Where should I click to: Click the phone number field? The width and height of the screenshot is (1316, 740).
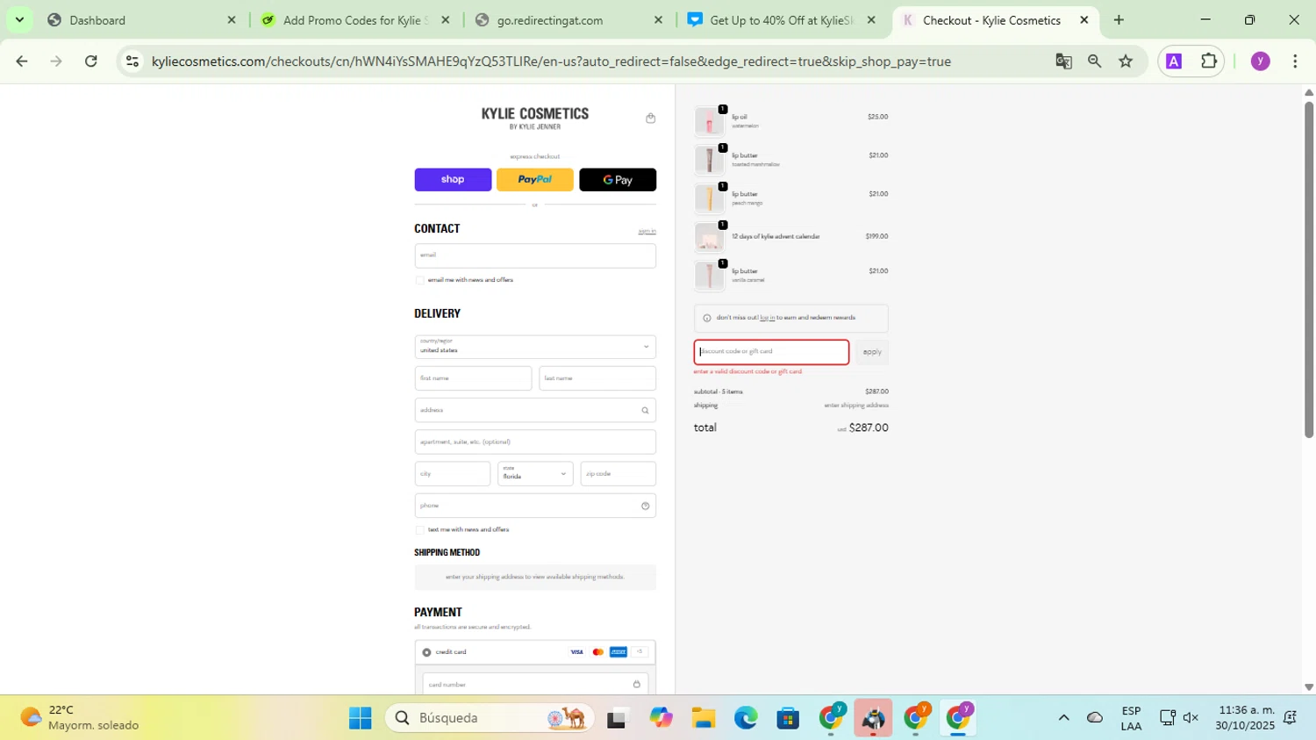coord(535,506)
